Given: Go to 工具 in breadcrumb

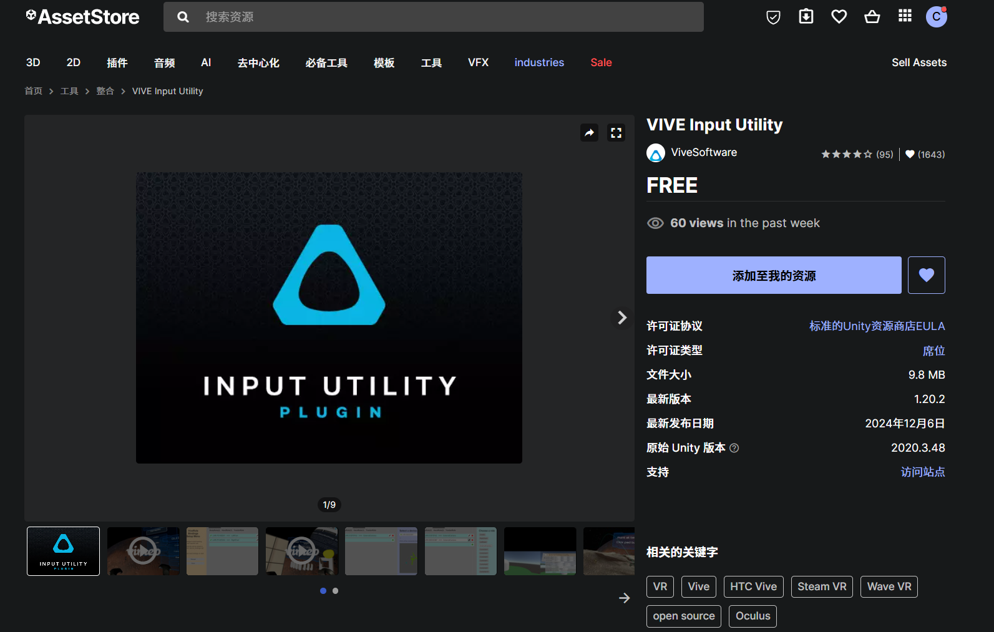Looking at the screenshot, I should click(69, 91).
